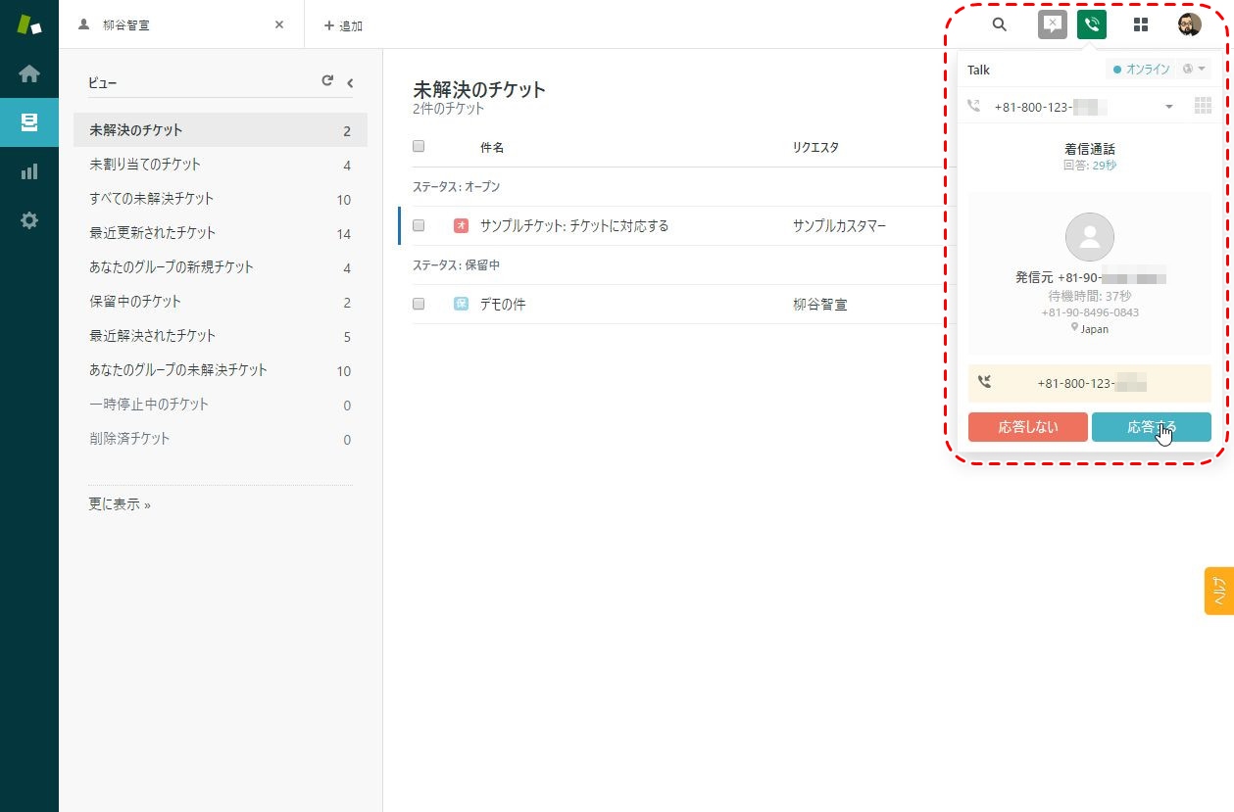Screen dimensions: 1234x812
Task: Select 最近解決されたチケット view
Action: click(x=221, y=336)
